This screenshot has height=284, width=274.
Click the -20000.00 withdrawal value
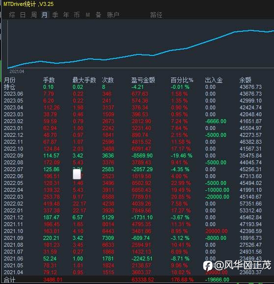click(217, 197)
